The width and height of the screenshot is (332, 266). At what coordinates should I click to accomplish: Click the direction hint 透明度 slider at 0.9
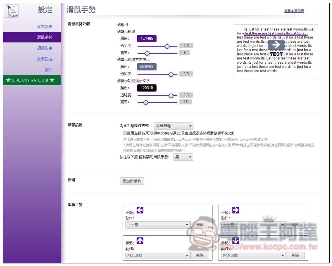pos(171,74)
